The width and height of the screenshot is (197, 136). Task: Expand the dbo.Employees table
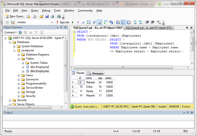tap(23, 71)
